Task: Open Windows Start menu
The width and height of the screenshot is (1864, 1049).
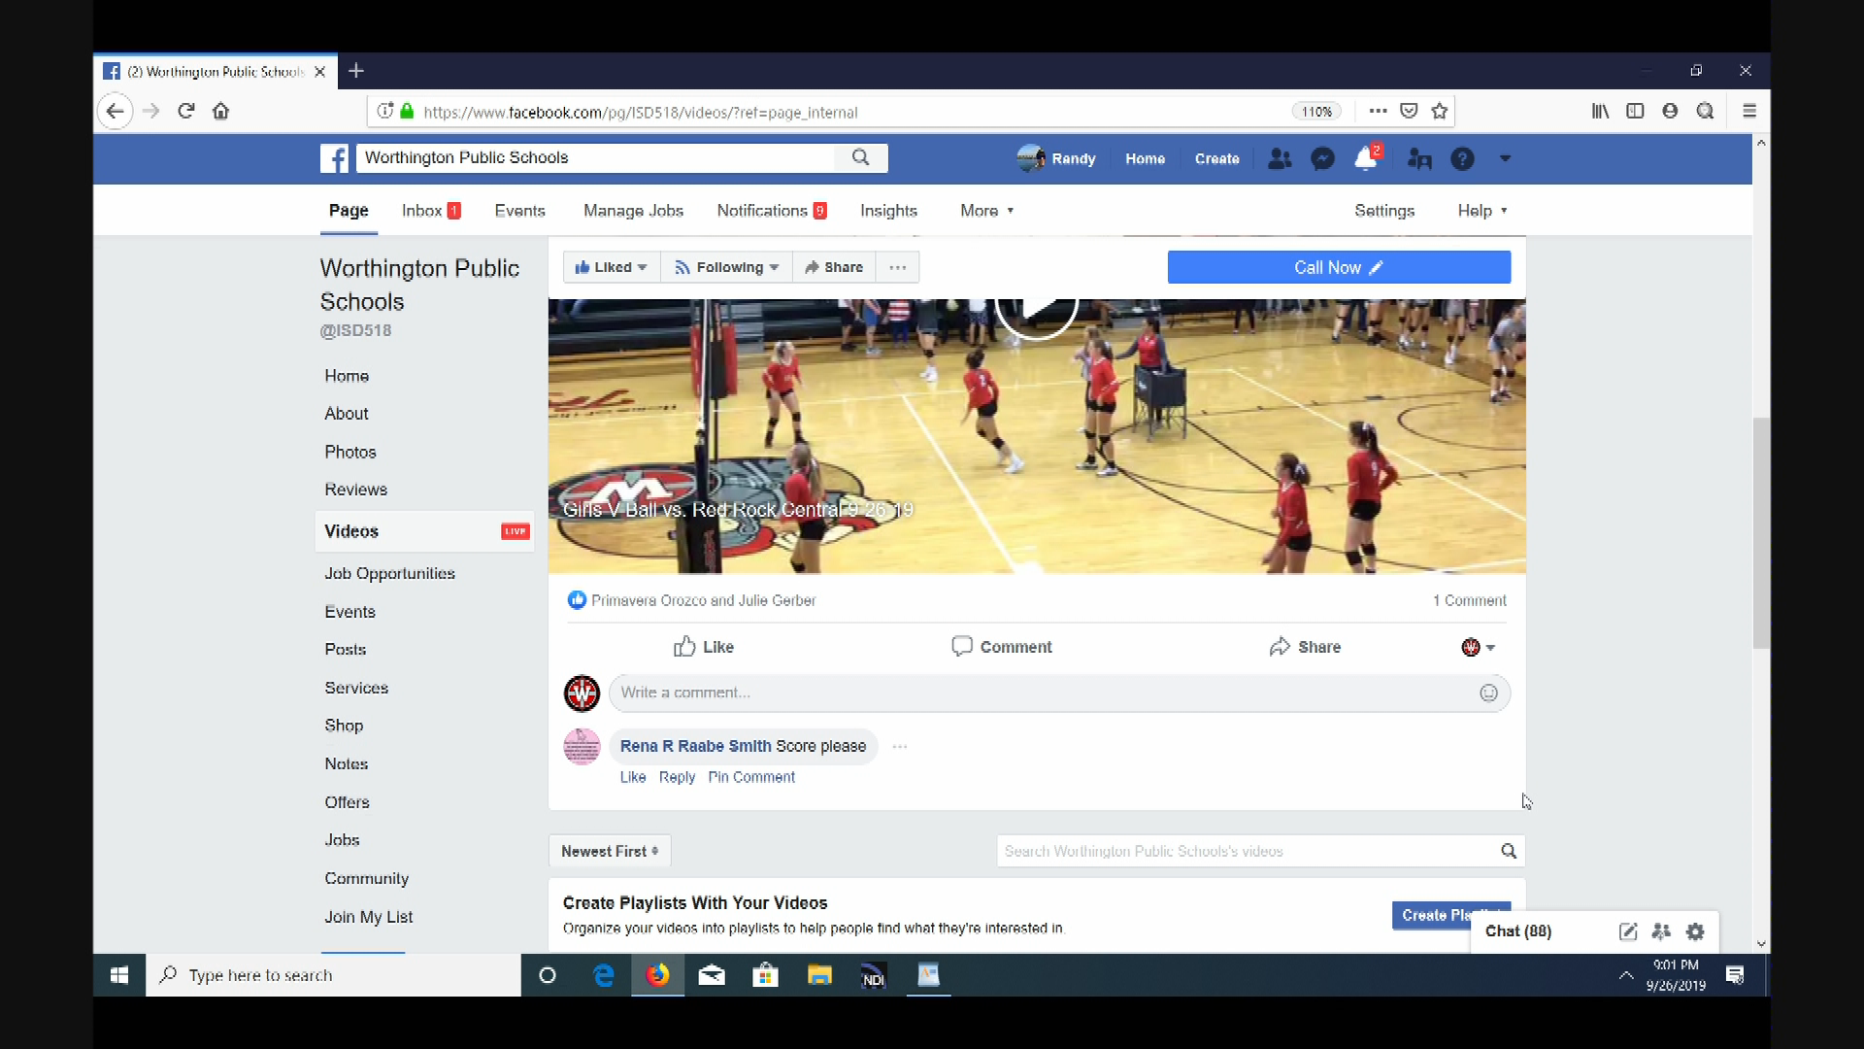Action: click(119, 975)
